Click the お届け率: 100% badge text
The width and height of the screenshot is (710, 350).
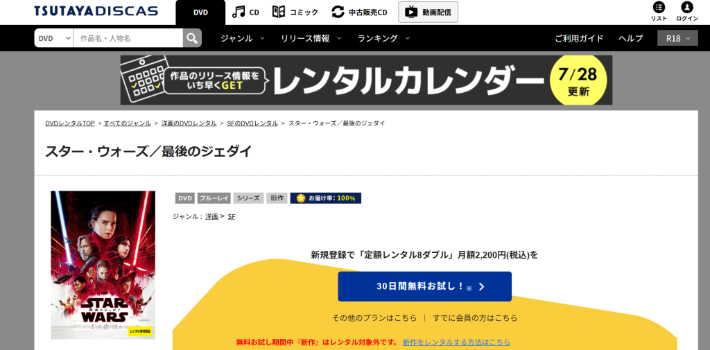(332, 198)
